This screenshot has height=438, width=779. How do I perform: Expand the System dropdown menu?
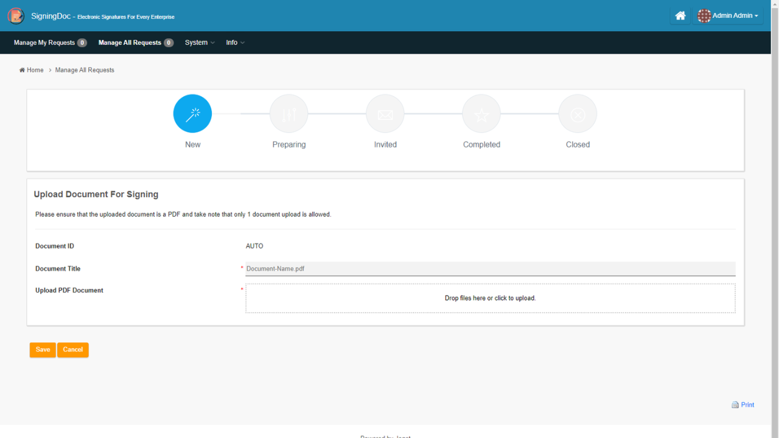pos(200,43)
